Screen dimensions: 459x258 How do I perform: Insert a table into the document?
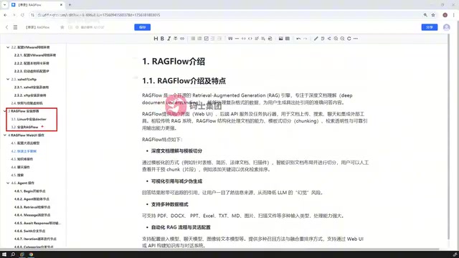tap(288, 39)
